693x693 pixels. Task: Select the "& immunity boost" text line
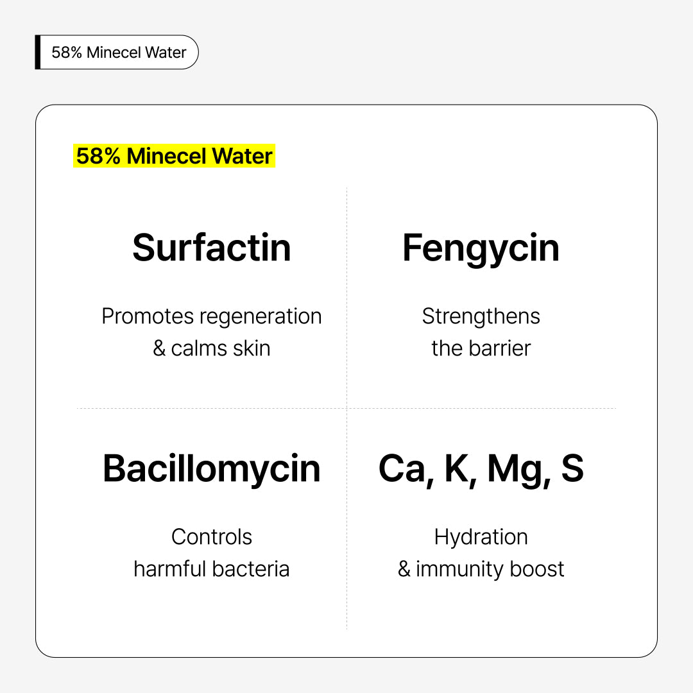pos(481,569)
